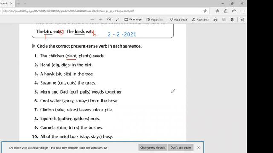Click the heading "Circle the correct present-tense verb"

pos(89,46)
